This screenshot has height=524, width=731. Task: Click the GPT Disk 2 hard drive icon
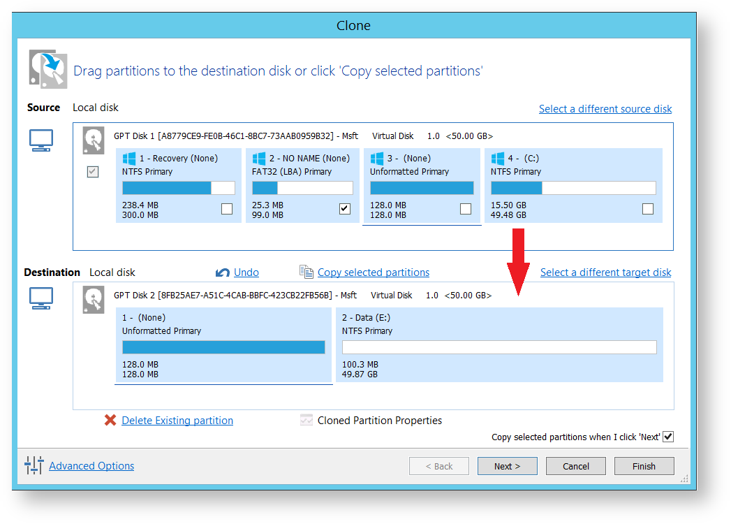coord(94,300)
